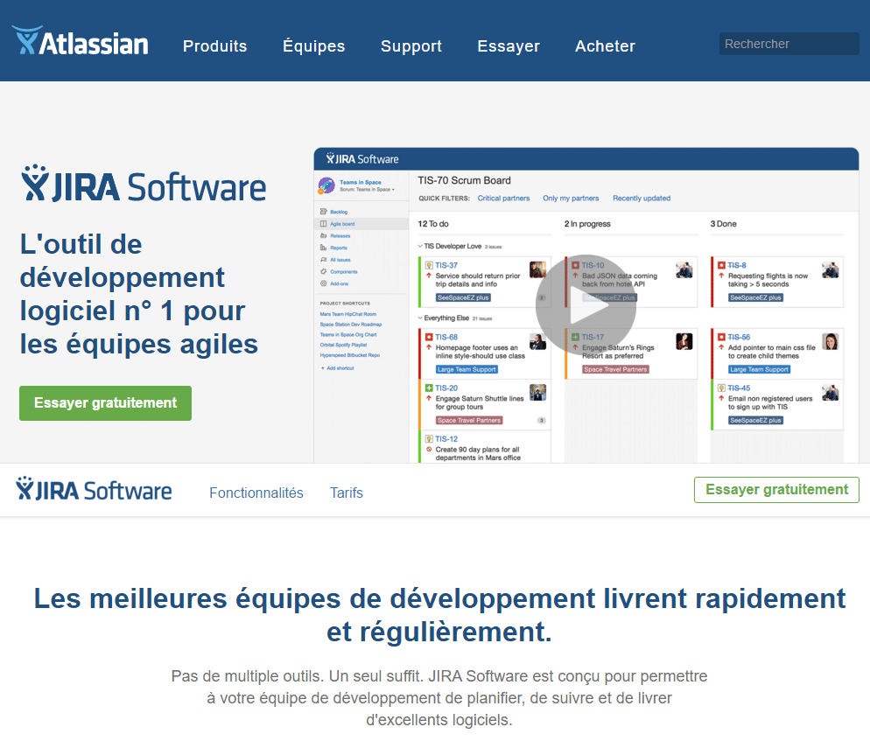Select the All issues sidebar icon

pyautogui.click(x=322, y=258)
